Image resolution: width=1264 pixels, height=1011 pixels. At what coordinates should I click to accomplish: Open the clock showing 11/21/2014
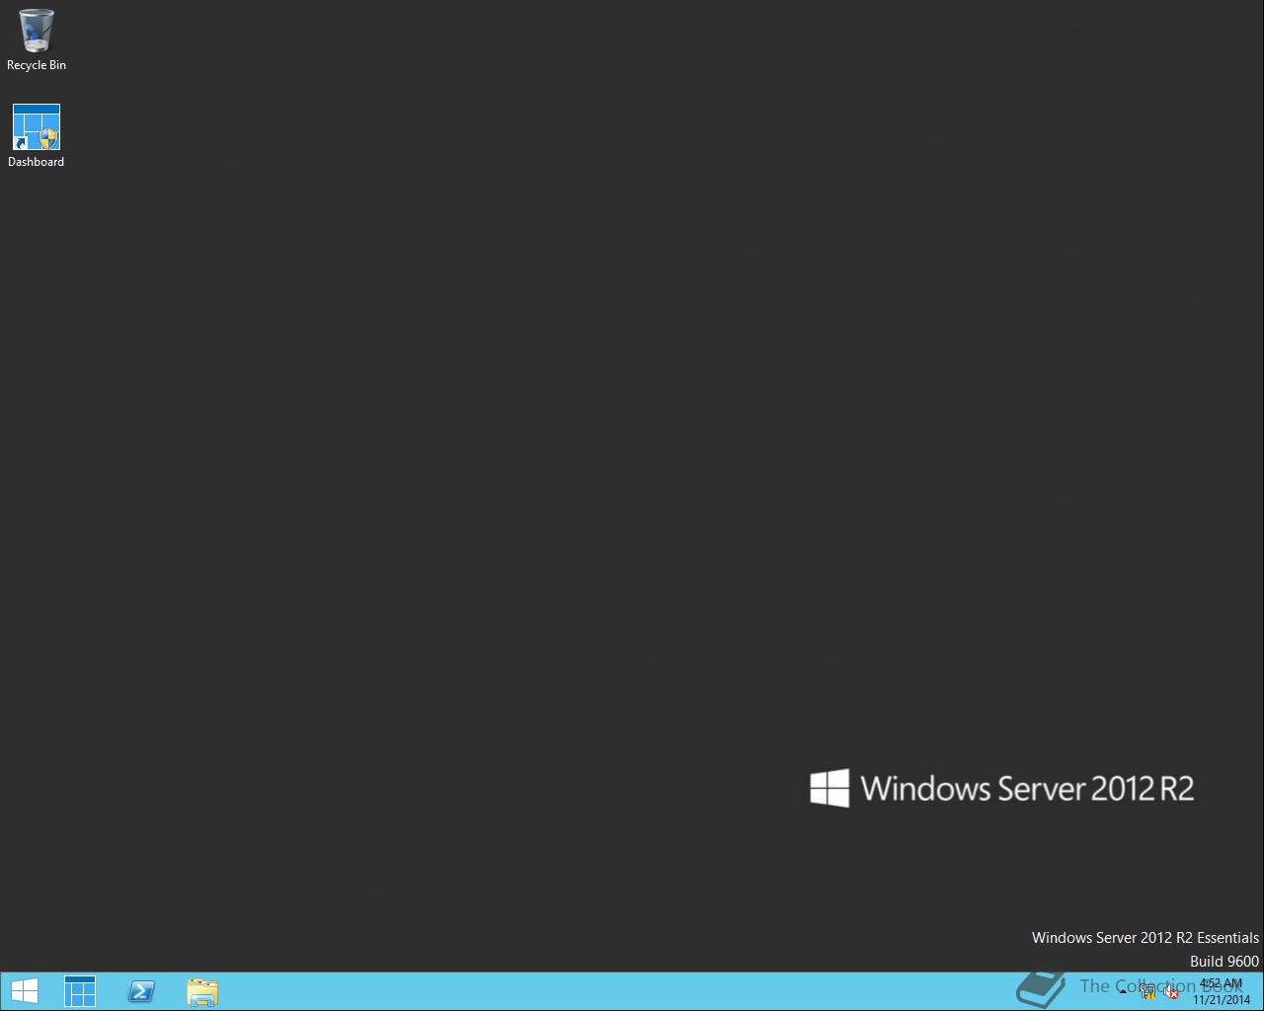pos(1222,991)
